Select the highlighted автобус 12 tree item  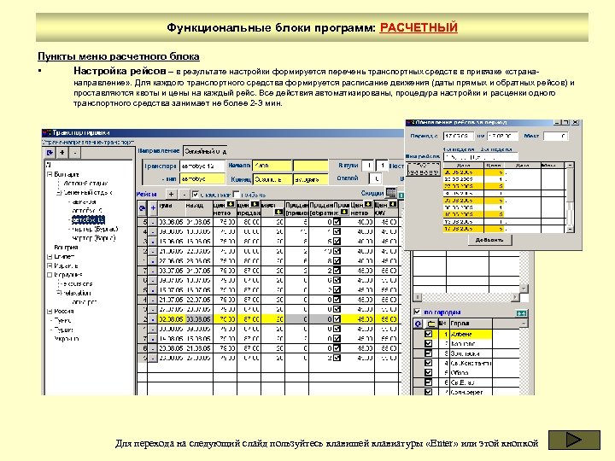[88, 219]
